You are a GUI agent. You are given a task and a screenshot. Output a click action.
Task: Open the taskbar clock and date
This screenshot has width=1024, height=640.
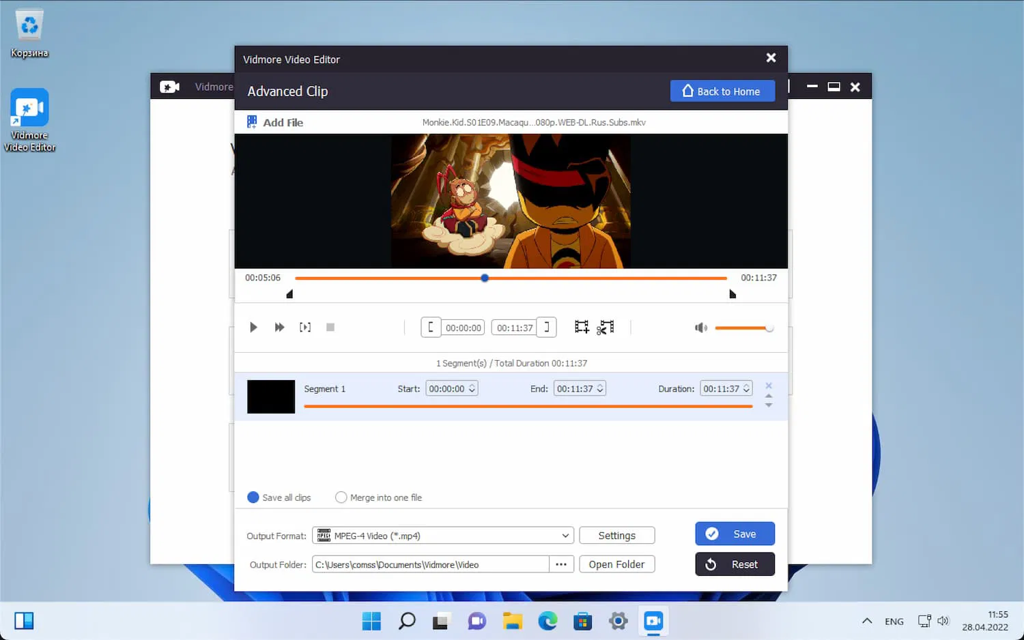985,621
